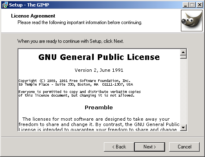Click 'The licenses for most software' paragraph line

click(96, 119)
